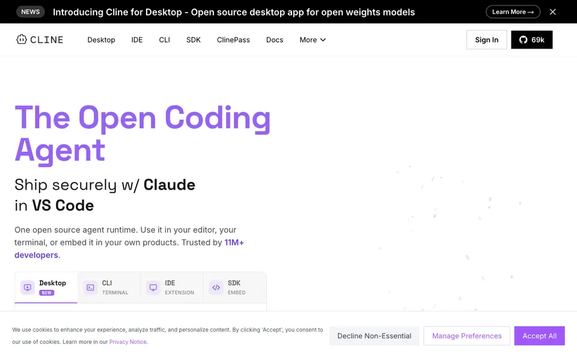
Task: Dismiss the news banner with X
Action: [552, 12]
